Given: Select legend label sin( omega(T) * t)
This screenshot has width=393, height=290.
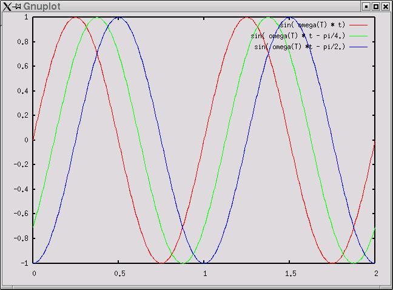Looking at the screenshot, I should [312, 25].
